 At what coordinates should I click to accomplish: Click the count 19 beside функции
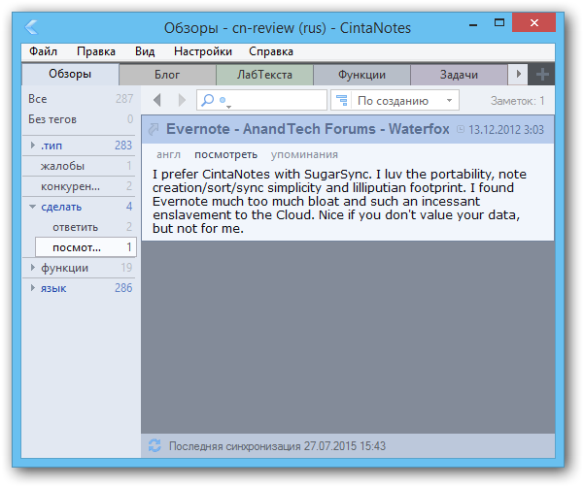pos(126,268)
